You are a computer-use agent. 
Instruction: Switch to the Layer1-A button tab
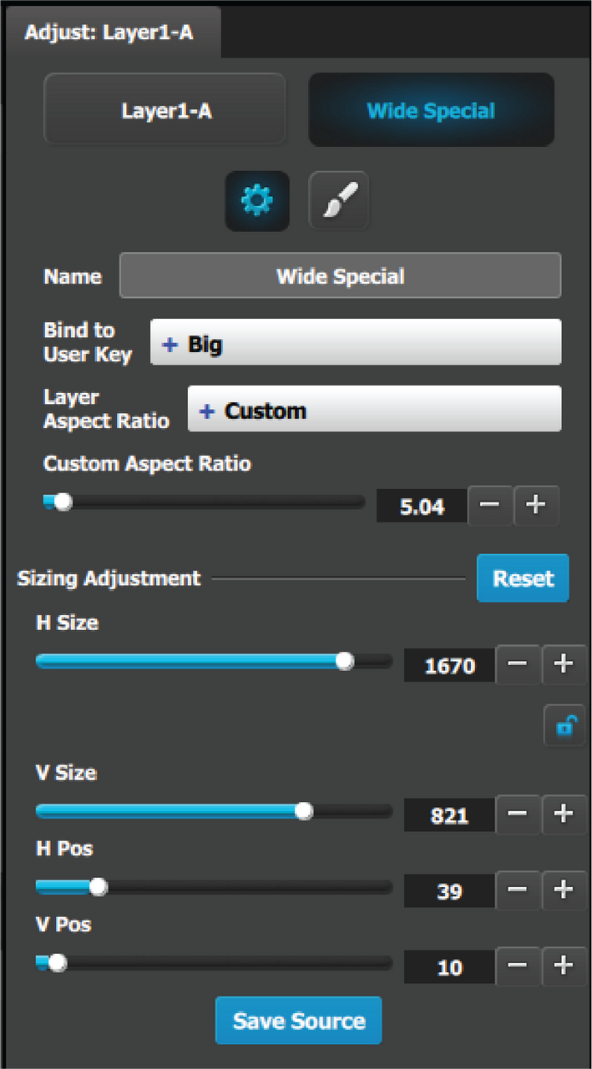point(165,110)
